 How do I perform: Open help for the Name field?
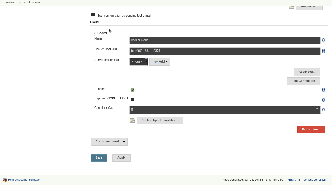[x=323, y=40]
